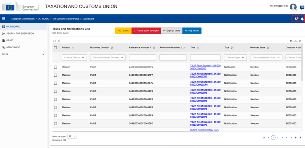This screenshot has width=305, height=148.
Task: Open the Choose Priority dropdown
Action: click(74, 58)
